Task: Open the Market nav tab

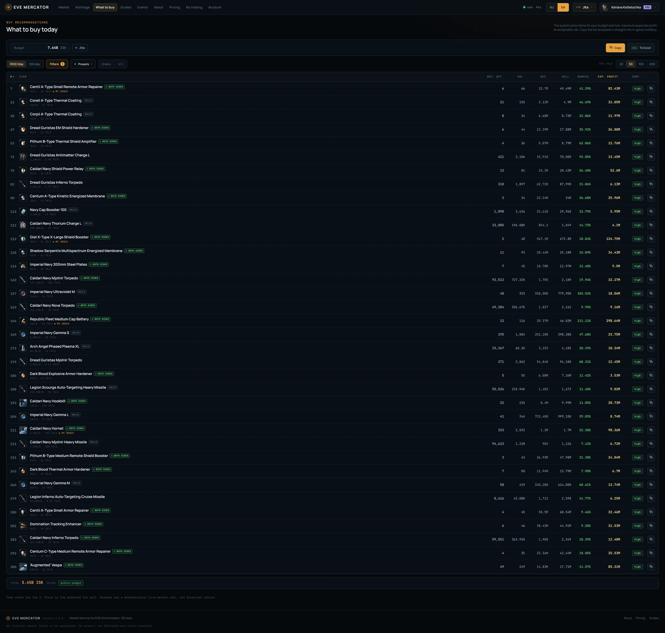Action: [x=64, y=7]
